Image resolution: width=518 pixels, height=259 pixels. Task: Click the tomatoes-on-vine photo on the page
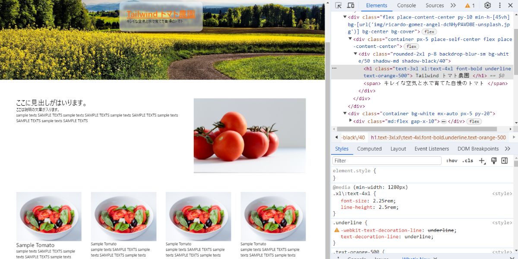click(x=250, y=136)
